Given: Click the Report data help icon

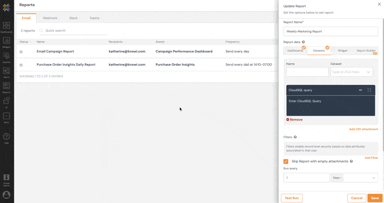Looking at the screenshot, I should 303,42.
